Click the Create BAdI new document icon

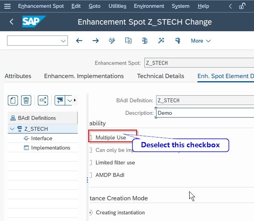[x=13, y=100]
